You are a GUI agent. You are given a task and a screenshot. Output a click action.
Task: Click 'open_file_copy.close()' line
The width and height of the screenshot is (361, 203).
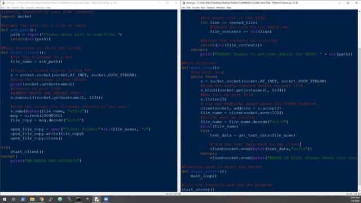[x=36, y=138]
